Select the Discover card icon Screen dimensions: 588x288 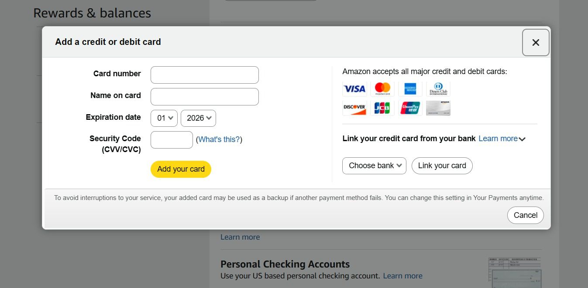(354, 108)
